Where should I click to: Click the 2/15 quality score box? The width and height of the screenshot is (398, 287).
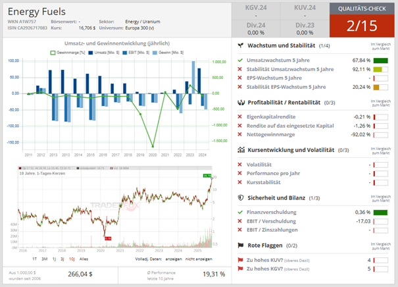(x=362, y=26)
